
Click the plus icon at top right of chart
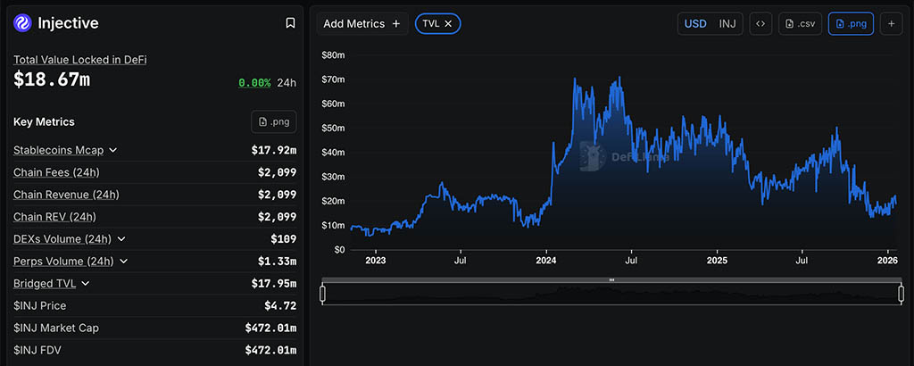[891, 24]
